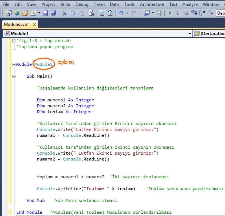Open the Debug solution configuration dropdown
Image resolution: width=225 pixels, height=216 pixels.
click(220, 13)
